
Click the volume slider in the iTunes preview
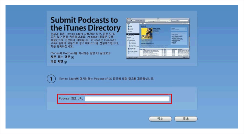click(x=140, y=21)
